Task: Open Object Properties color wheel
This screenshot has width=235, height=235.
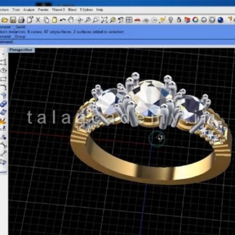Action: (196, 20)
